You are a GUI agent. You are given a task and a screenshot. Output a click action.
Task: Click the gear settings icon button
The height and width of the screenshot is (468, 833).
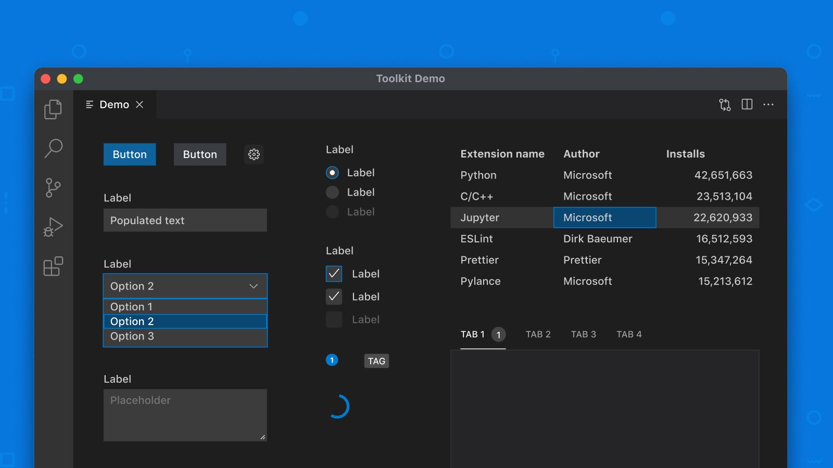[254, 154]
